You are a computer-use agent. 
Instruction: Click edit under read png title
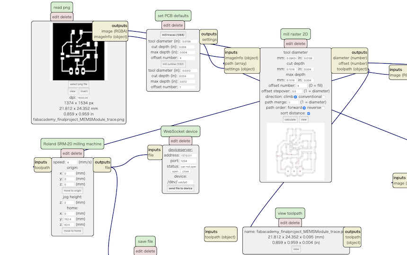[55, 17]
